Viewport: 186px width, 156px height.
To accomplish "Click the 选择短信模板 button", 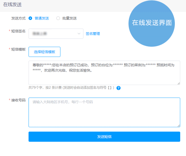I will tap(45, 52).
